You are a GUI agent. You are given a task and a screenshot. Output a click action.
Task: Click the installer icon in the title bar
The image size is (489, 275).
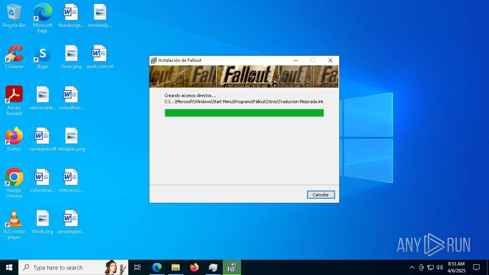point(154,60)
